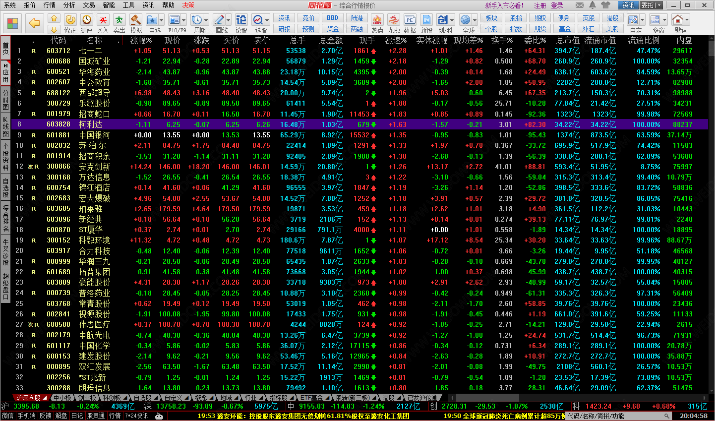Screen dimensions: 715x421
Task: Click the 多窗 multi-window icon
Action: (x=655, y=20)
